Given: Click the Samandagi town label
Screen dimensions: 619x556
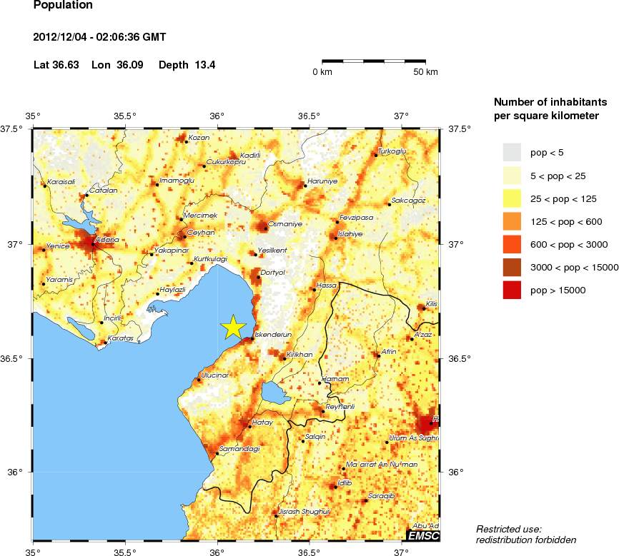Looking at the screenshot, I should click(239, 449).
